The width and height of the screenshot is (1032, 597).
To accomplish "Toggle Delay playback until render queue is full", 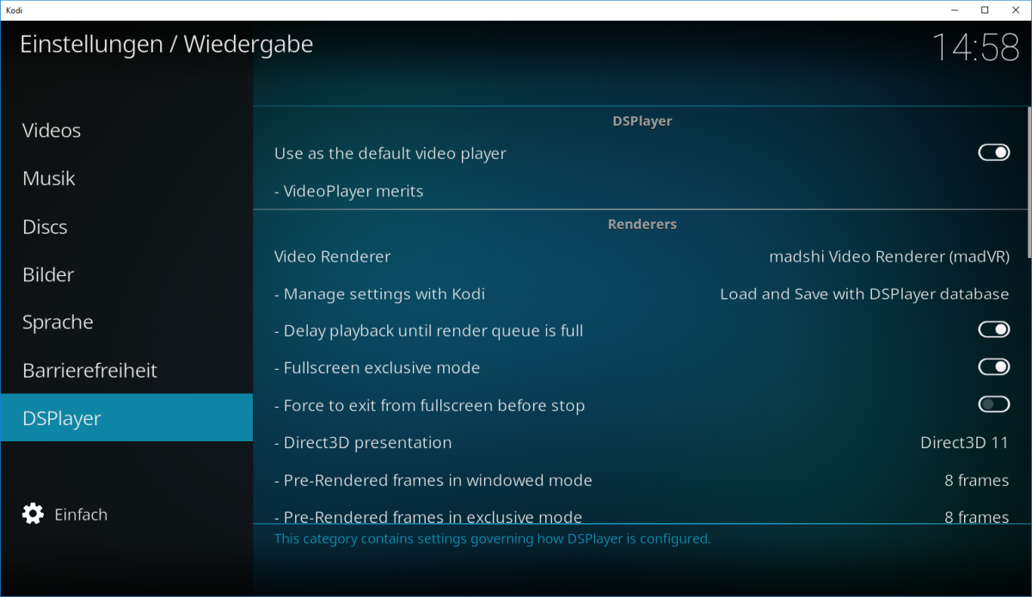I will [x=993, y=330].
